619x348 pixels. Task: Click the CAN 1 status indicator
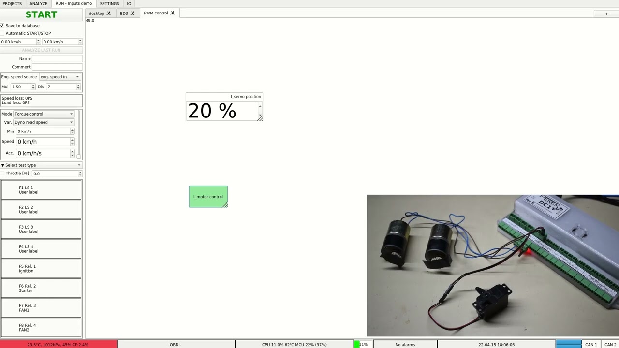tap(591, 345)
